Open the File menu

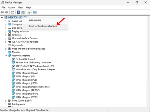[x=3, y=7]
